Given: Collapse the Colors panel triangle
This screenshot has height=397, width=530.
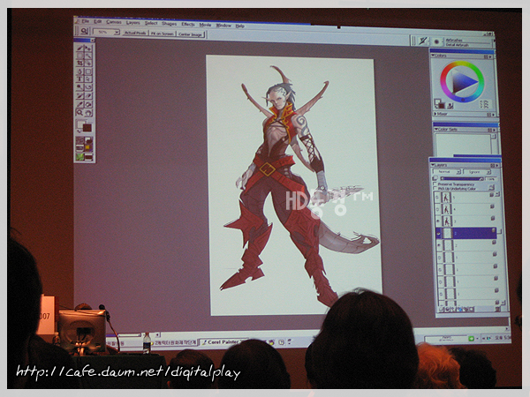Looking at the screenshot, I should tap(433, 55).
